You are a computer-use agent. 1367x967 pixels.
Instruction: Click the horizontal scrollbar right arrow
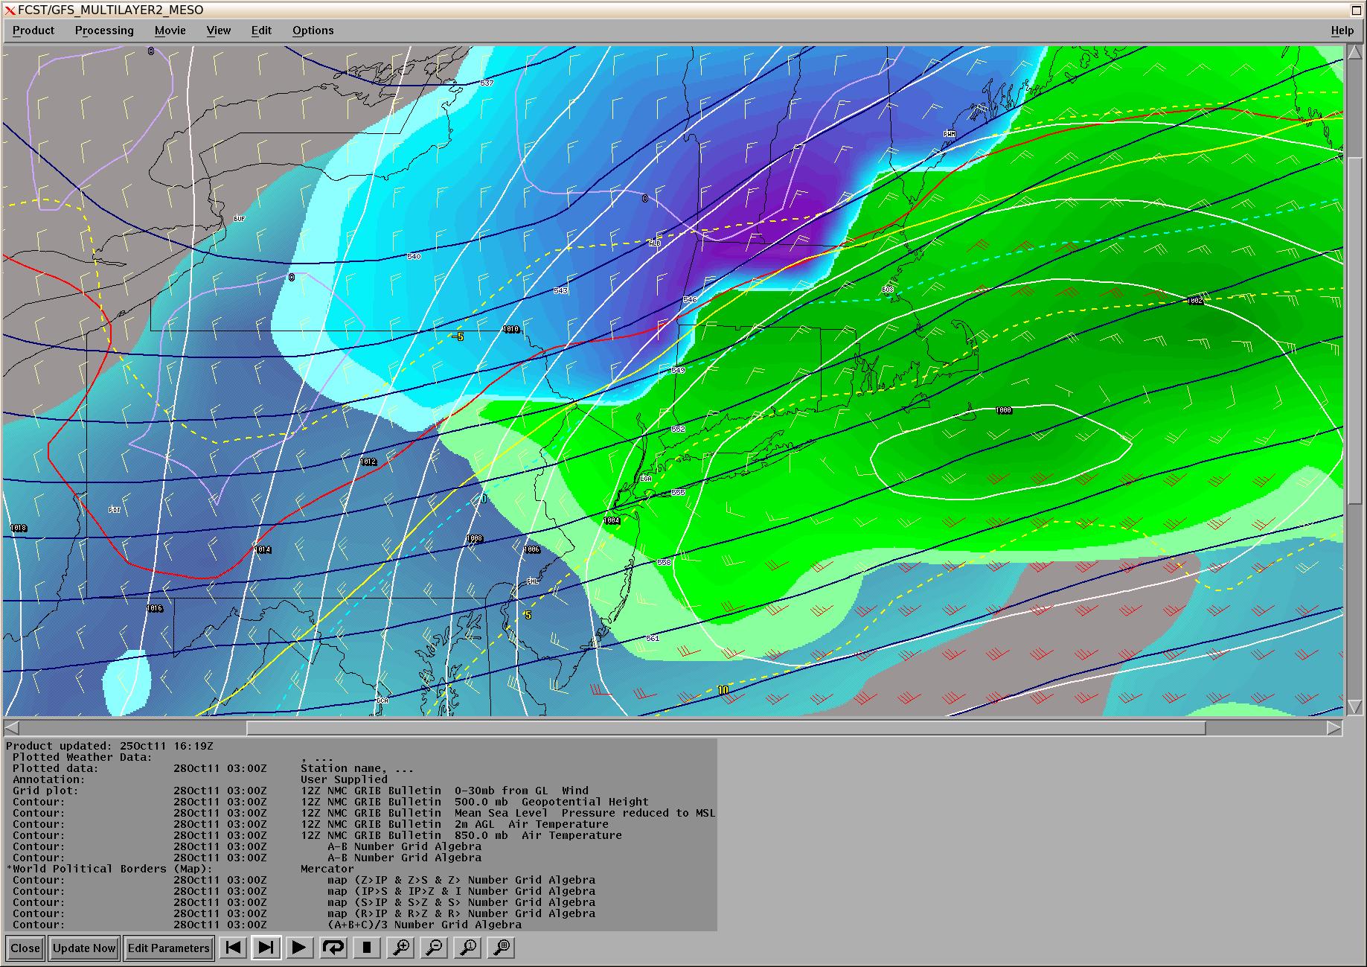coord(1334,727)
